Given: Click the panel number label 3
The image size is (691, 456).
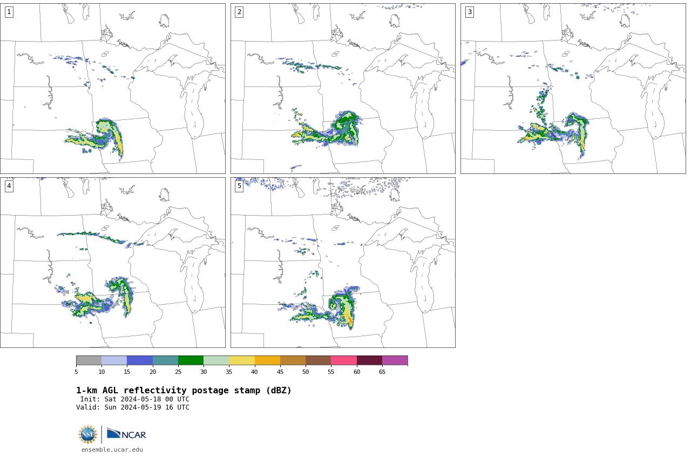Looking at the screenshot, I should (x=470, y=12).
